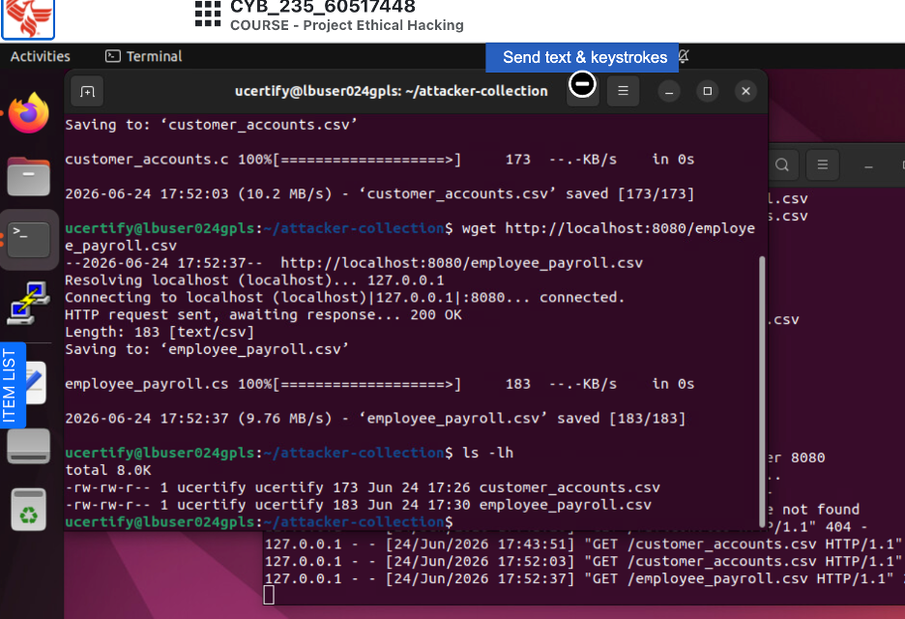
Task: Click the terminal vertical scrollbar
Action: pyautogui.click(x=762, y=391)
